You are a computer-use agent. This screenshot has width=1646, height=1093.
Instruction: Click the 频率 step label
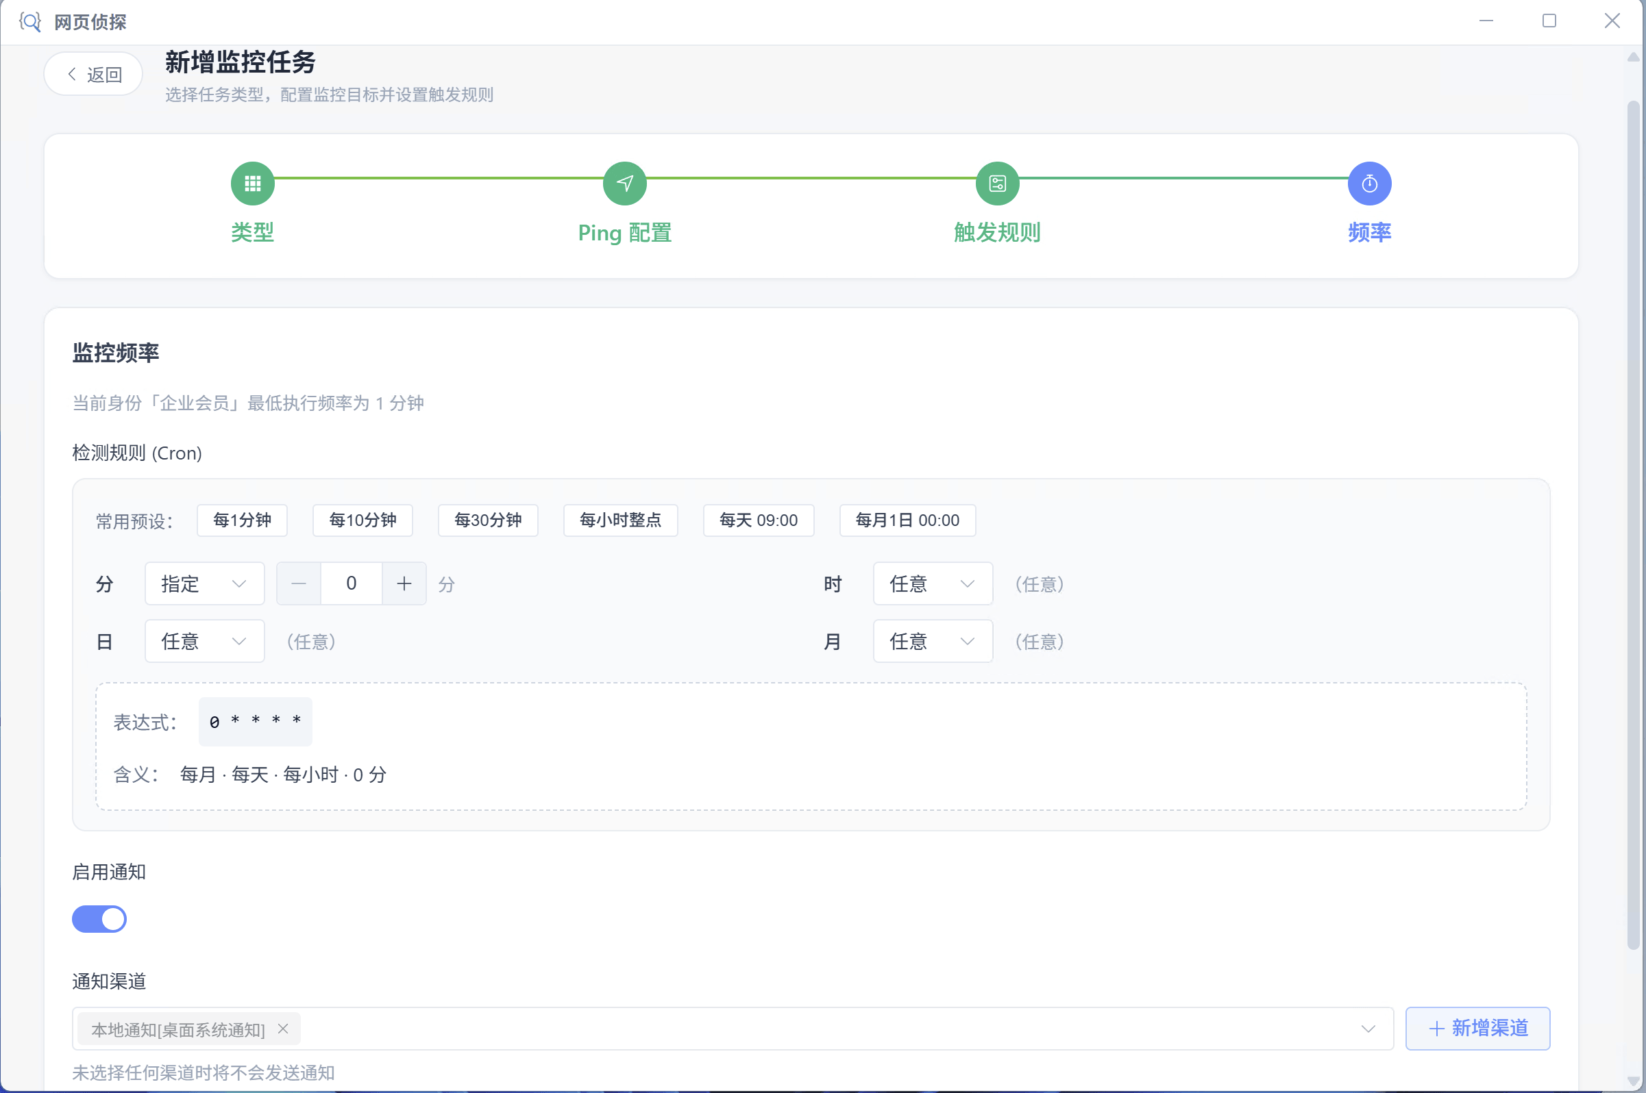(1370, 232)
